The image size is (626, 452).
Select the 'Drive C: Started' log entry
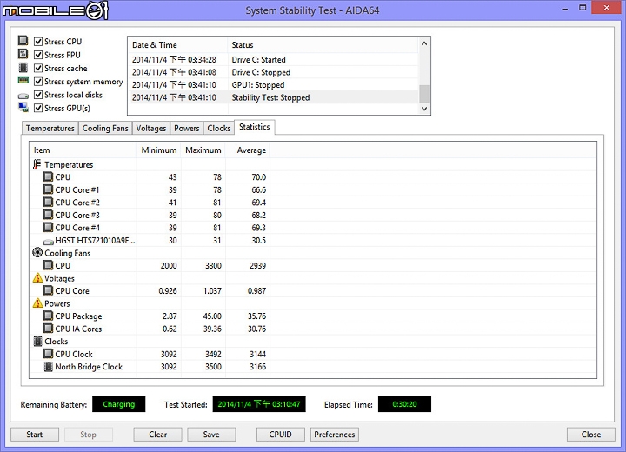(274, 59)
